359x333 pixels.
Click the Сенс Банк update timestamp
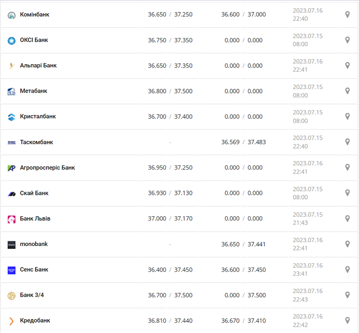(307, 269)
